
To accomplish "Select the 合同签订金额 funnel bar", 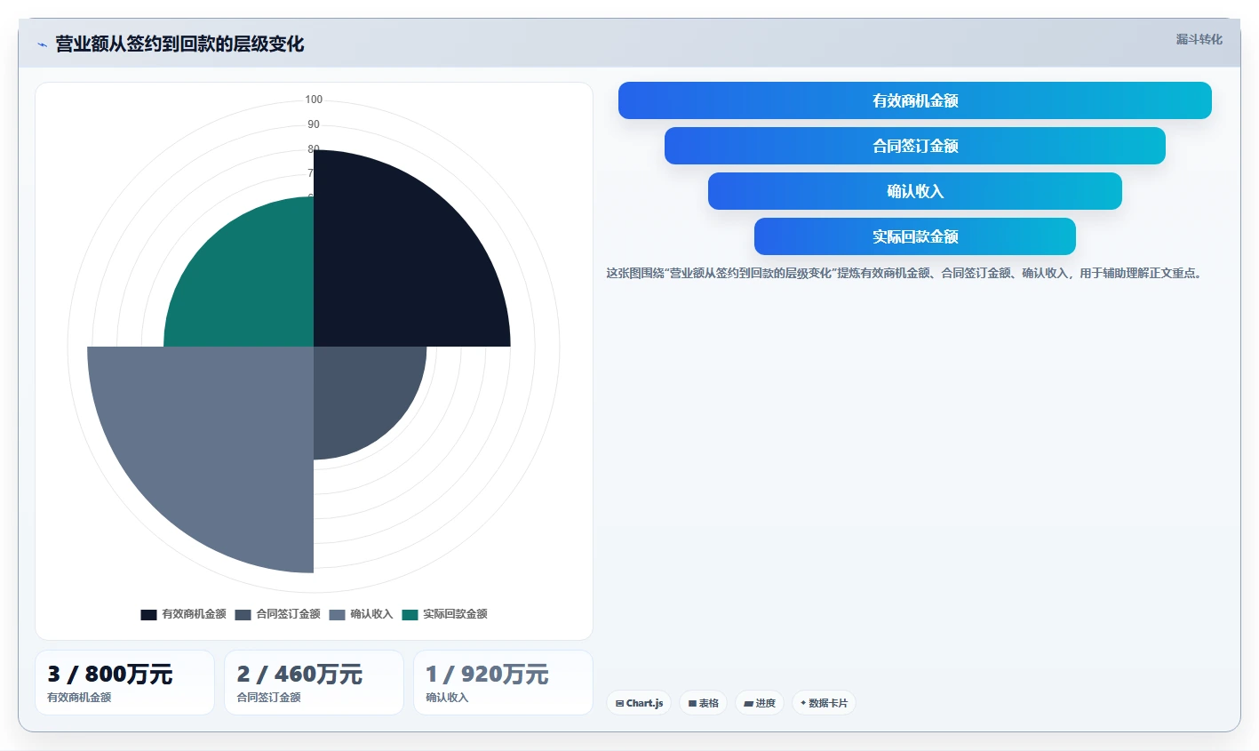I will (914, 146).
